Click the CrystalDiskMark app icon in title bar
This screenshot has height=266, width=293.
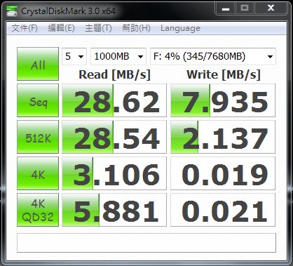tap(12, 11)
